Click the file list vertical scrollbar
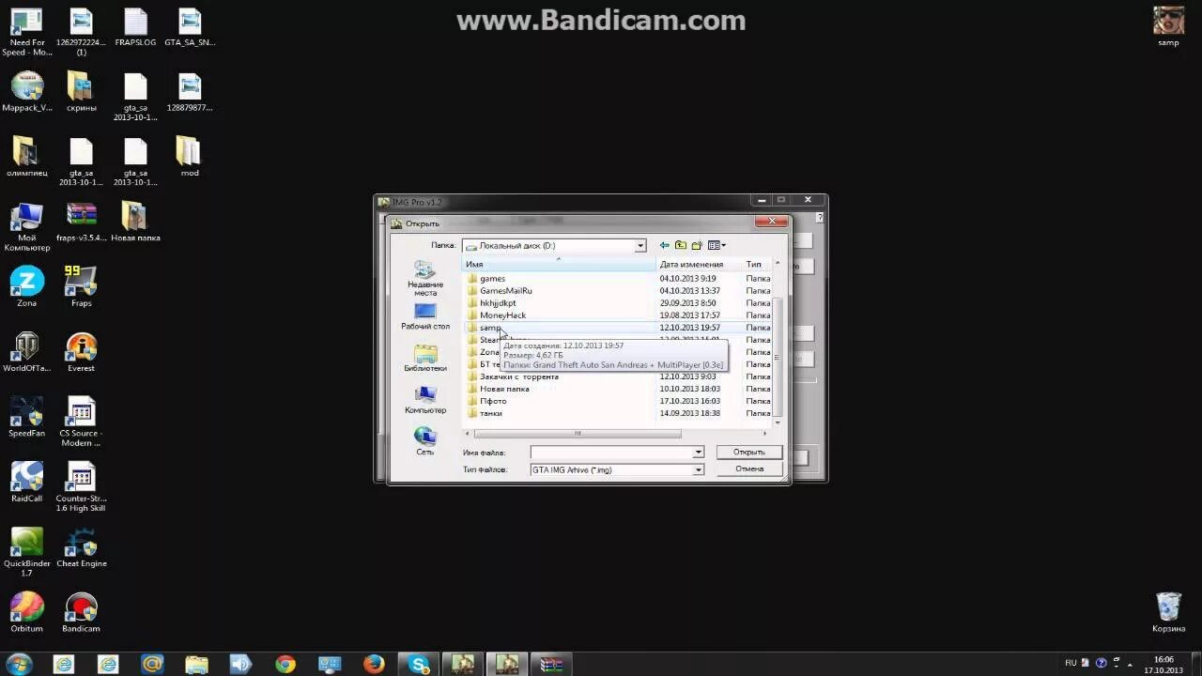 (x=777, y=357)
